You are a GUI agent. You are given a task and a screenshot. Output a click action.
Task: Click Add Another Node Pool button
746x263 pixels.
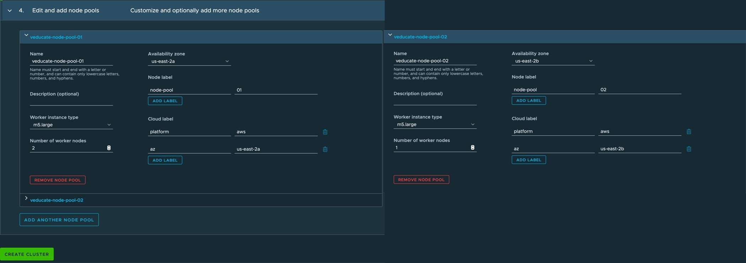(x=59, y=220)
